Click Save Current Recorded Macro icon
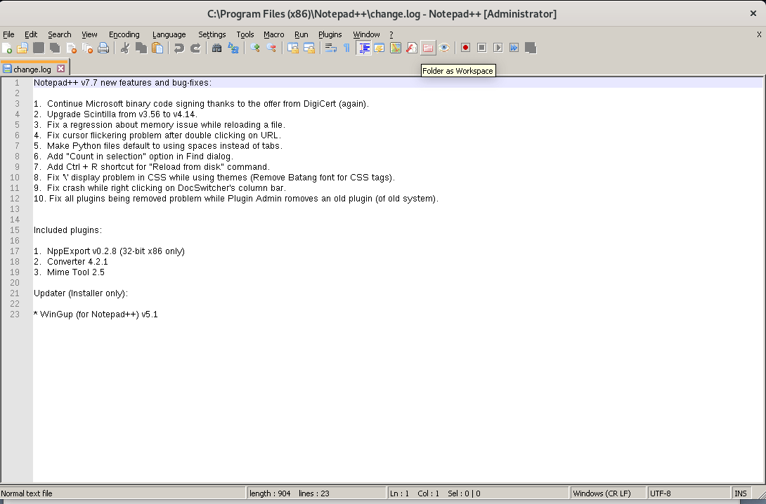Screen dimensions: 766x504 click(x=531, y=48)
